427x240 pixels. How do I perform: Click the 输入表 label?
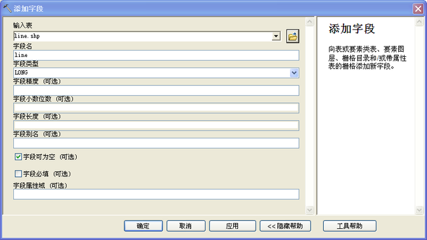point(22,26)
